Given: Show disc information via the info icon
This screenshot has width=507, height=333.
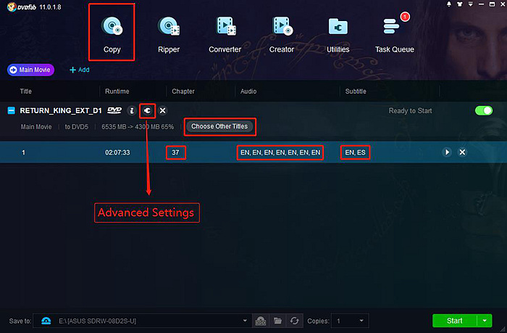Looking at the screenshot, I should [x=132, y=111].
